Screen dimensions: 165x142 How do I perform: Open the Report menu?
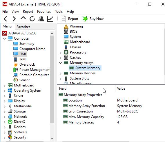pyautogui.click(x=28, y=12)
